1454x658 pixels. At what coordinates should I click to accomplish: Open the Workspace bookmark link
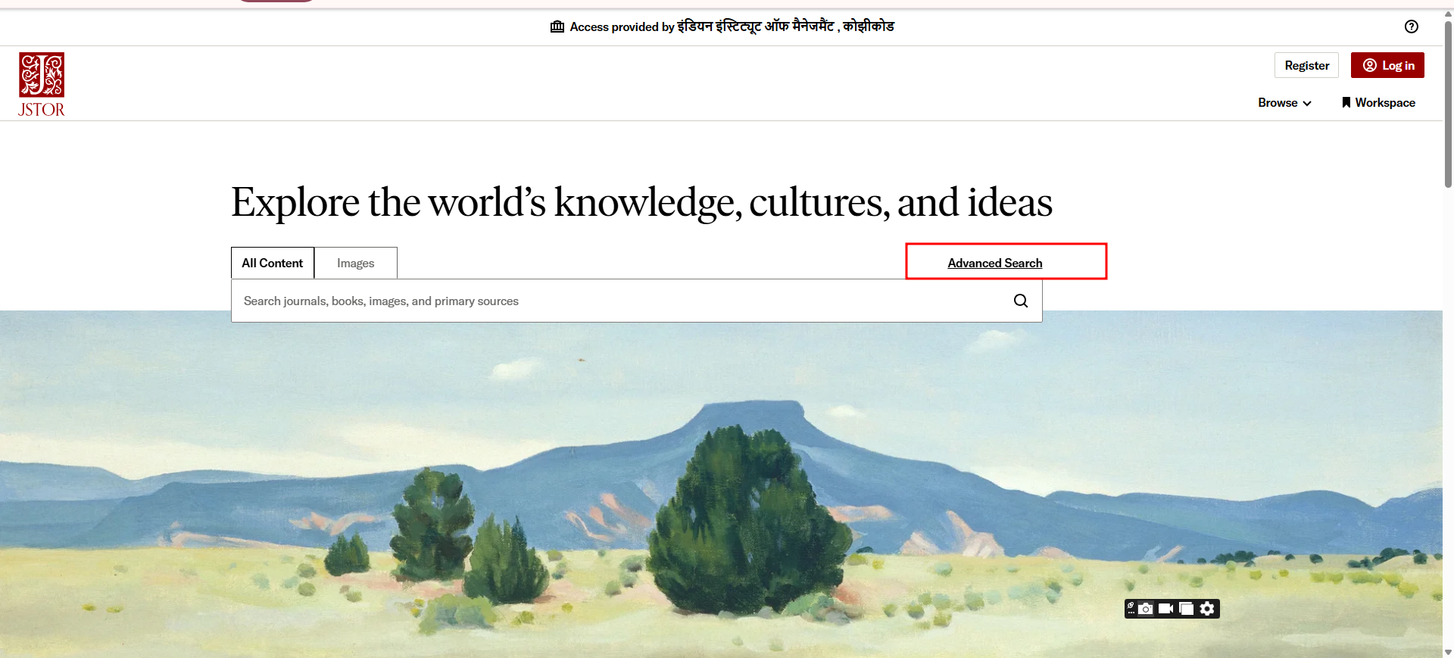tap(1378, 103)
